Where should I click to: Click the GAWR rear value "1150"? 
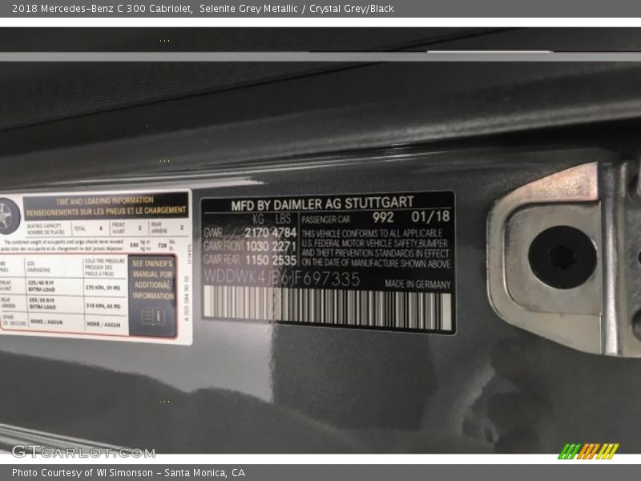(256, 260)
